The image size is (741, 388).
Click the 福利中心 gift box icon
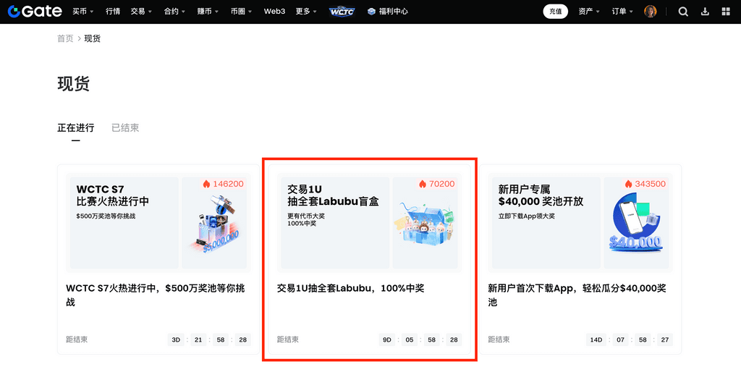[x=371, y=12]
